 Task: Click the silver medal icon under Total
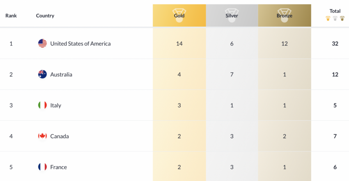pyautogui.click(x=335, y=18)
